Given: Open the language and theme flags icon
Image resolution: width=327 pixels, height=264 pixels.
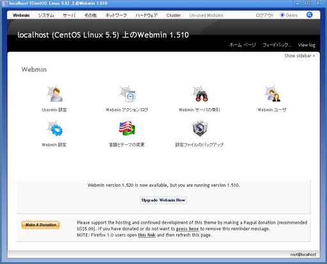Looking at the screenshot, I should point(127,128).
